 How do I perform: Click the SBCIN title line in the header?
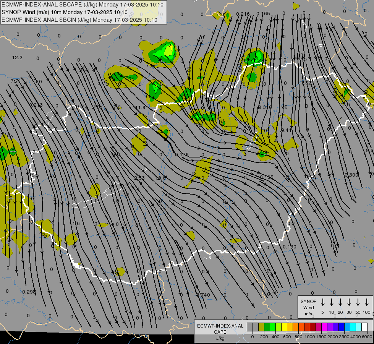tap(79, 20)
